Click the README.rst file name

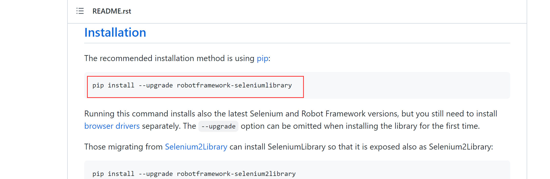112,11
